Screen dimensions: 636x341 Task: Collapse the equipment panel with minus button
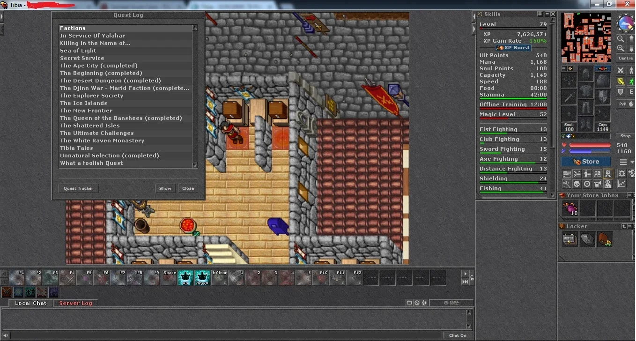[564, 68]
